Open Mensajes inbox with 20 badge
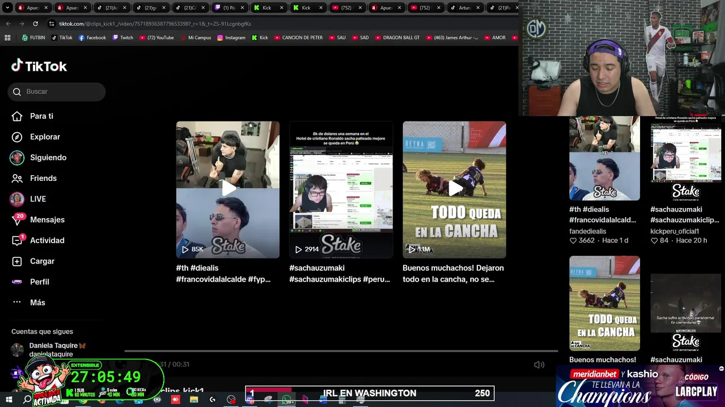 38,220
